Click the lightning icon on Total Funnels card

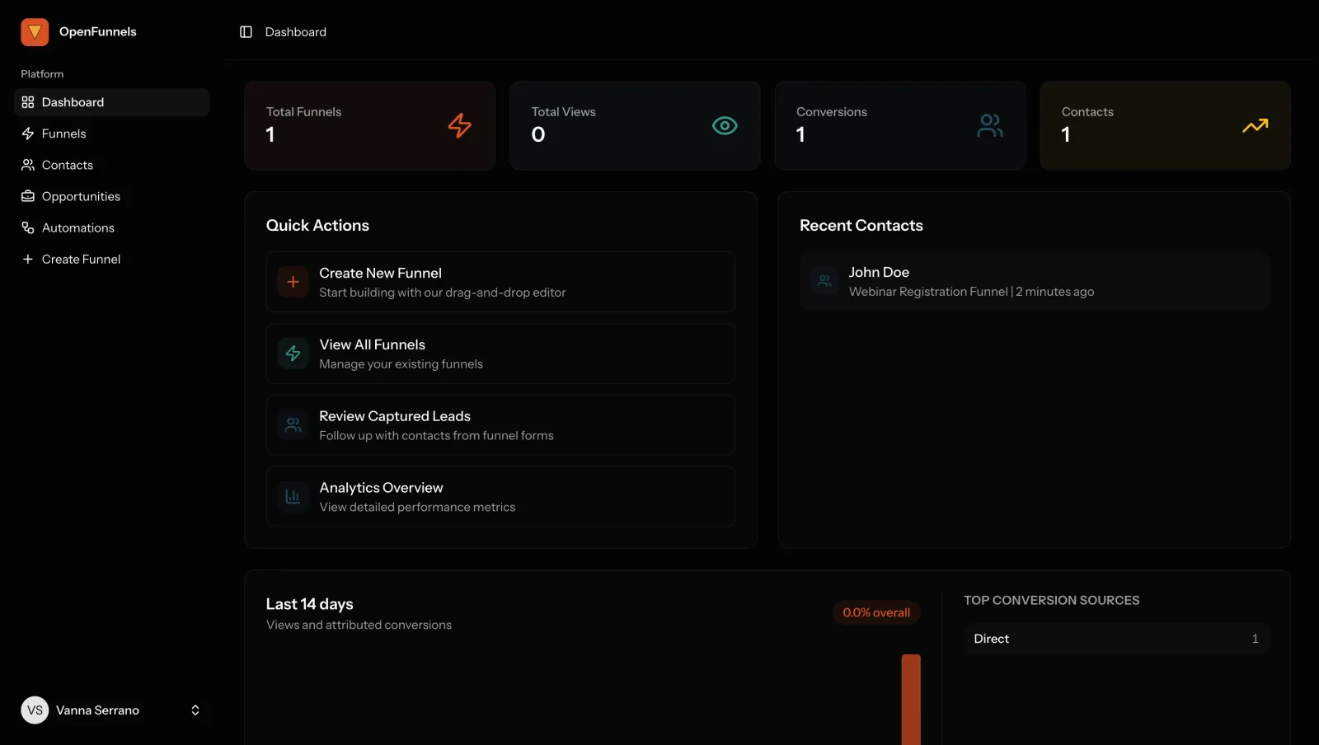460,125
